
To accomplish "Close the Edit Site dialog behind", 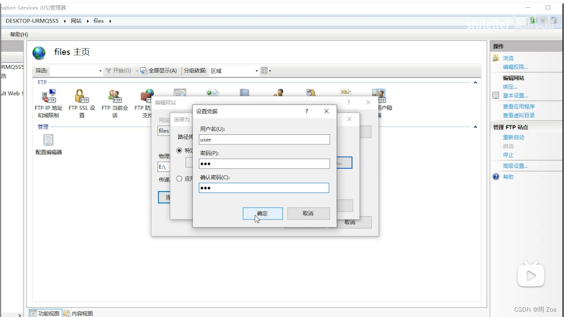I will (x=368, y=102).
